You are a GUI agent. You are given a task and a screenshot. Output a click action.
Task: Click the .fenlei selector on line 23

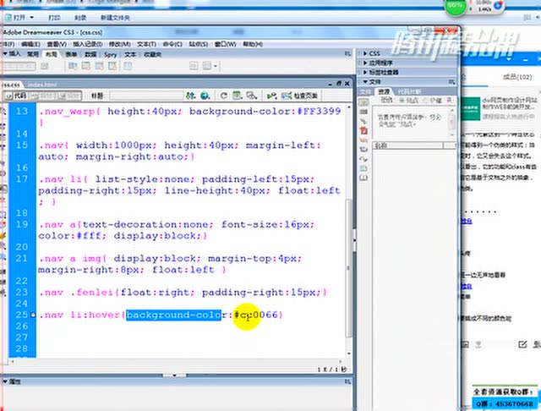92,293
